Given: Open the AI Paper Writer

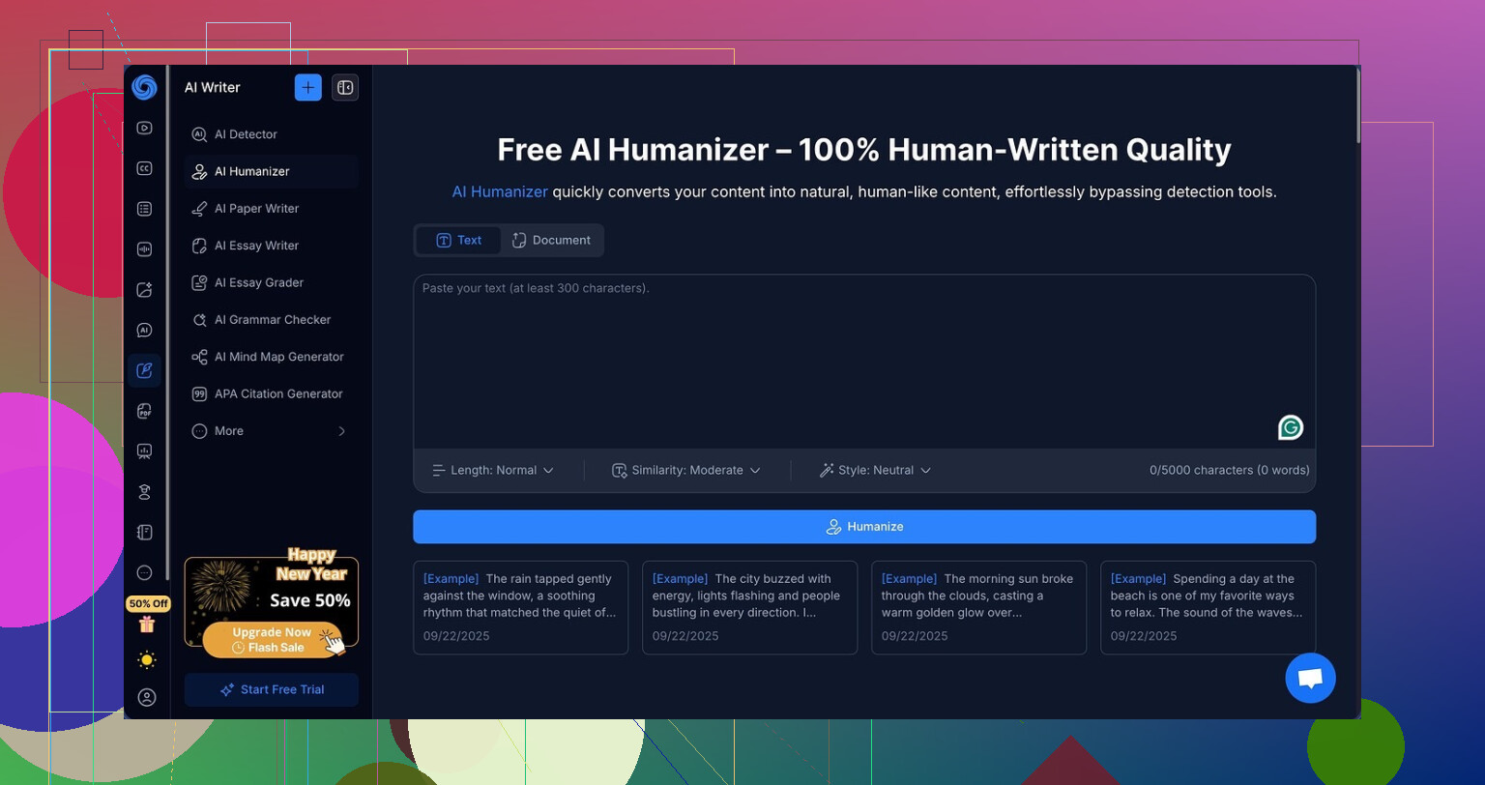Looking at the screenshot, I should click(x=256, y=208).
